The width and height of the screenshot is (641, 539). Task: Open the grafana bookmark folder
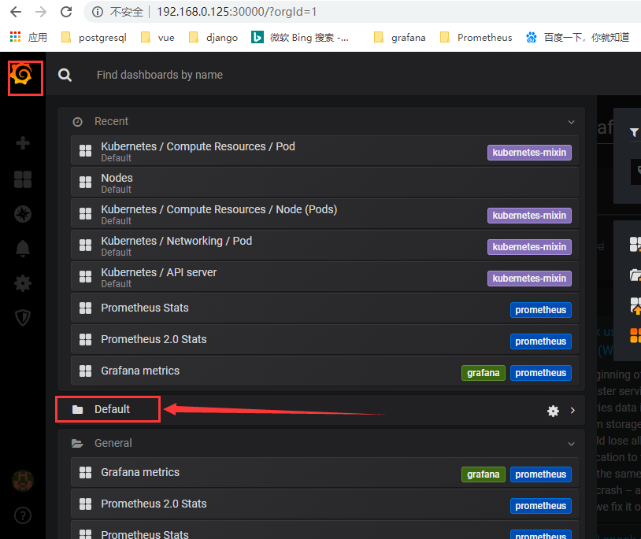(x=399, y=38)
